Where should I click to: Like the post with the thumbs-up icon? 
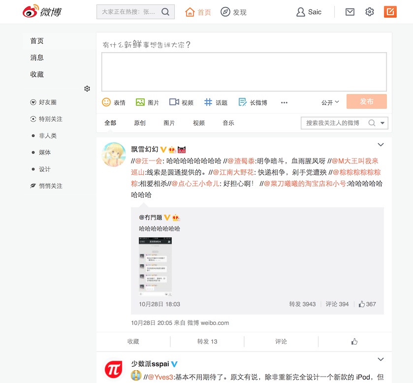354,341
